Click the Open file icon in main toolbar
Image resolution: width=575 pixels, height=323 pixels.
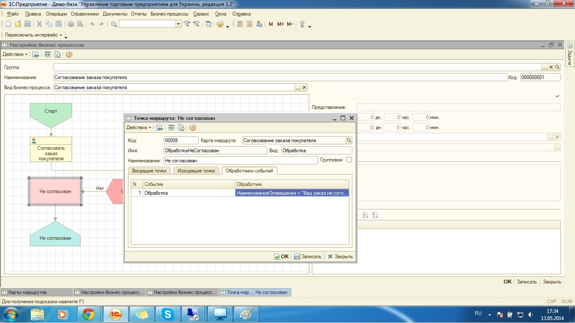pos(18,24)
